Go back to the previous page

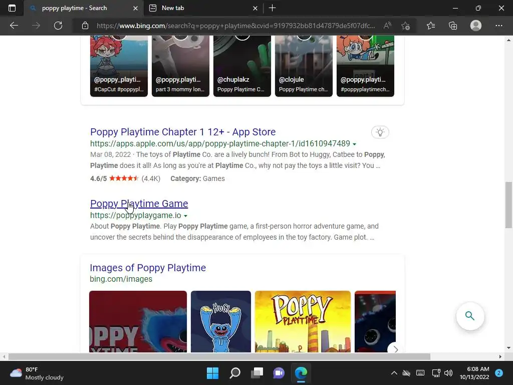pos(14,26)
